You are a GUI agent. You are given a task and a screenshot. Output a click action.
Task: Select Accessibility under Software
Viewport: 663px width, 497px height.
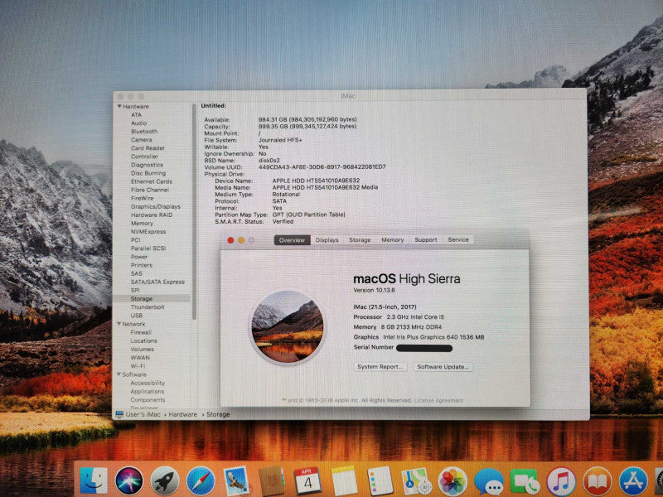[148, 383]
